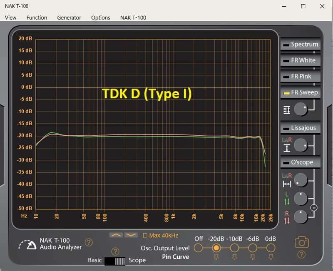Pin the curve under -6dB level
The height and width of the screenshot is (271, 333).
click(x=252, y=257)
